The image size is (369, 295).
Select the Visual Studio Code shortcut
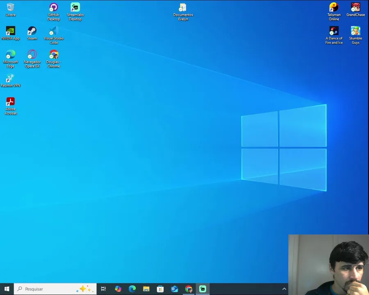[53, 35]
